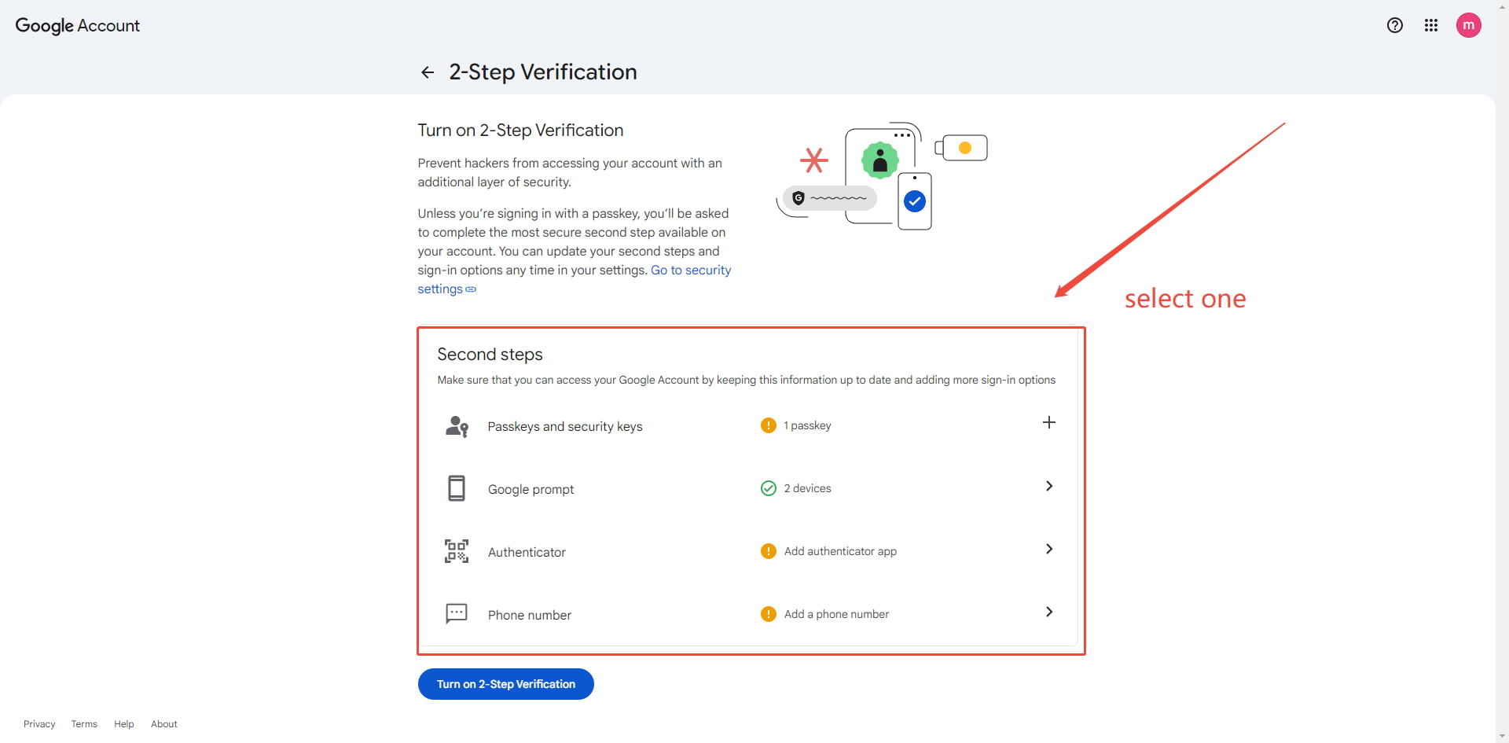This screenshot has height=743, width=1509.
Task: Click the Google prompt phone icon
Action: click(457, 488)
